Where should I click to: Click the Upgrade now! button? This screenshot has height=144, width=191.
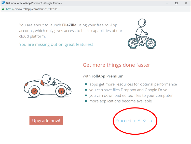(46, 120)
